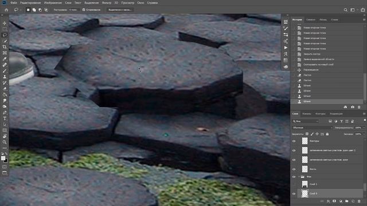This screenshot has width=367, height=206.
Task: Open Layers panel flyout menu
Action: [x=364, y=114]
